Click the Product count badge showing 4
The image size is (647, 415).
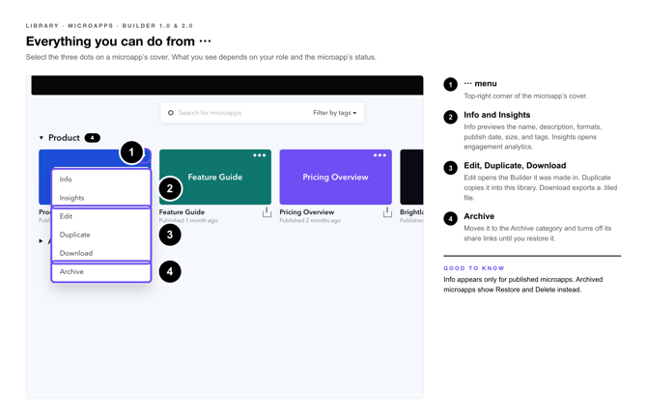(x=93, y=138)
